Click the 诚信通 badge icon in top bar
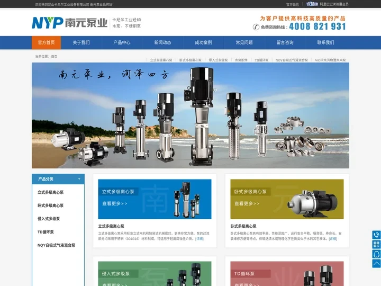 (x=312, y=4)
